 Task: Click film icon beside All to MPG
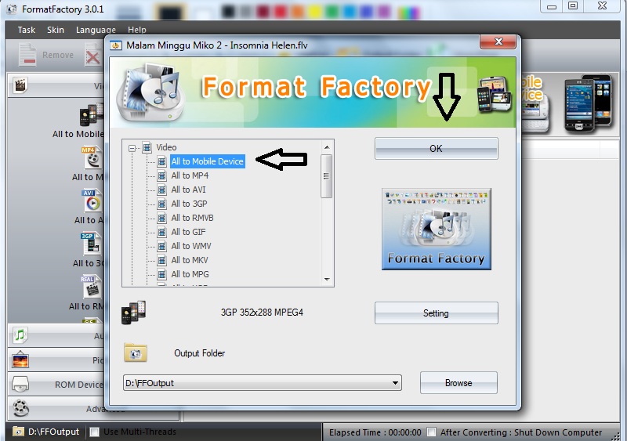pos(161,274)
